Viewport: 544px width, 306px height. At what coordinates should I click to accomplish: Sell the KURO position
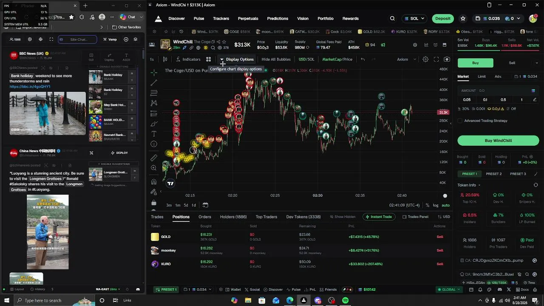point(440,264)
